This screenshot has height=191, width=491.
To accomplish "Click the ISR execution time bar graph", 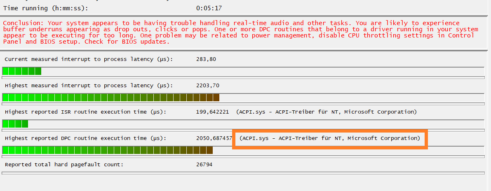I will coord(243,124).
